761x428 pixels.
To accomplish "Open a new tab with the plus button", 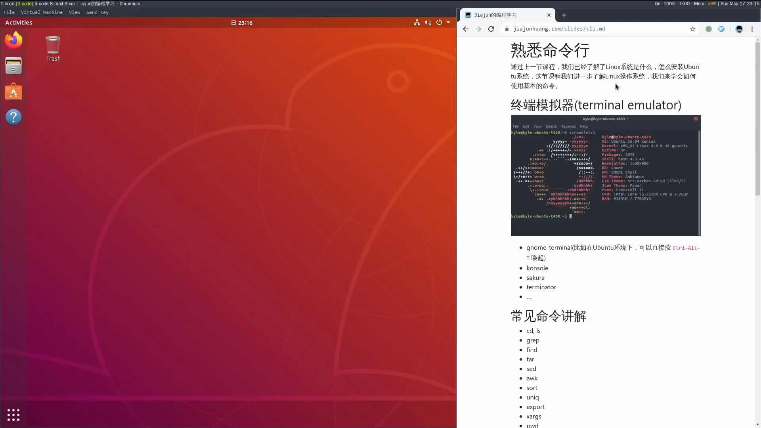I will (564, 15).
